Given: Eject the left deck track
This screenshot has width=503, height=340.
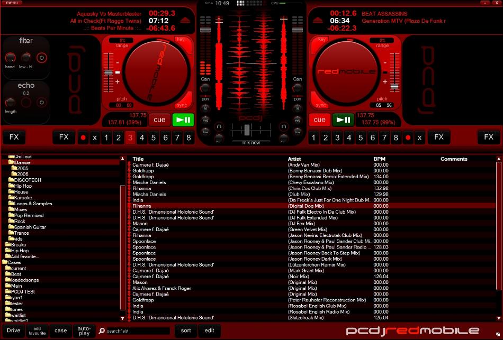Looking at the screenshot, I should 185,21.
